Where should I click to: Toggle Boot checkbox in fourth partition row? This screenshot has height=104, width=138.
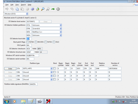tap(54, 79)
